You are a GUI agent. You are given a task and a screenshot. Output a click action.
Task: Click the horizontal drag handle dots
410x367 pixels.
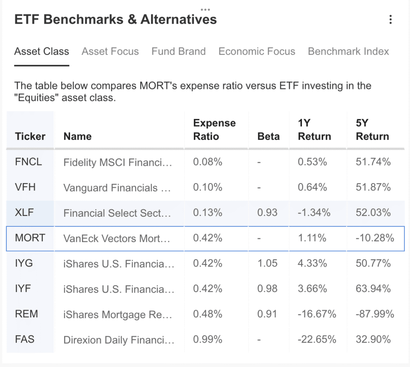point(205,10)
